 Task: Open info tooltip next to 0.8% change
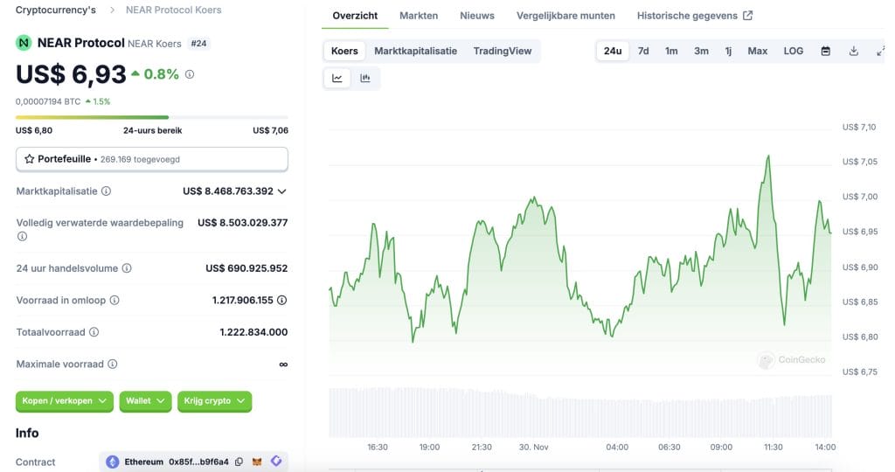(190, 74)
